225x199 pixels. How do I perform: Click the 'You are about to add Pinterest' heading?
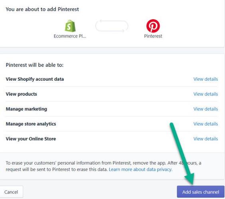(x=42, y=9)
